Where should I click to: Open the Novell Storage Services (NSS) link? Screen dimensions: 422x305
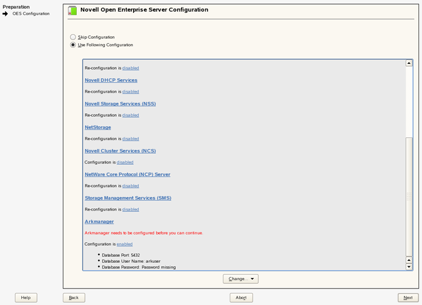click(x=120, y=104)
